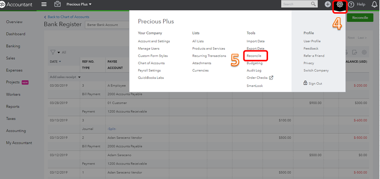The height and width of the screenshot is (179, 380).
Task: Click the filter funnel icon
Action: tap(52, 52)
